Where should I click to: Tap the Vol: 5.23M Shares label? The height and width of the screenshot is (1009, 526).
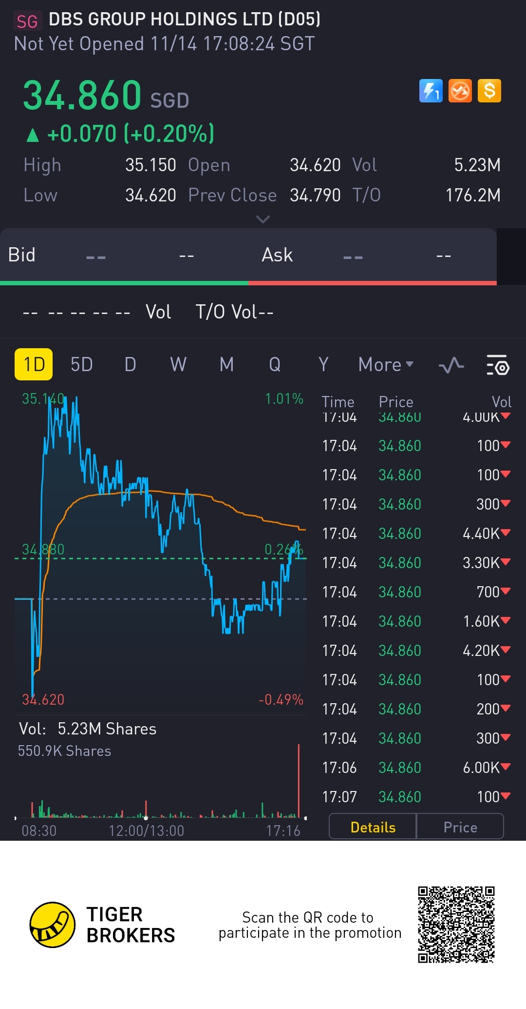point(88,729)
